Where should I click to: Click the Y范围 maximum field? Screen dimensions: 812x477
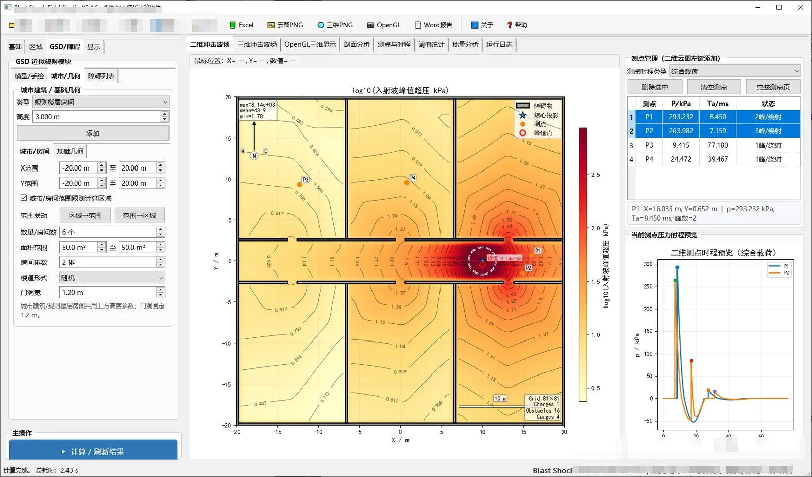[138, 183]
